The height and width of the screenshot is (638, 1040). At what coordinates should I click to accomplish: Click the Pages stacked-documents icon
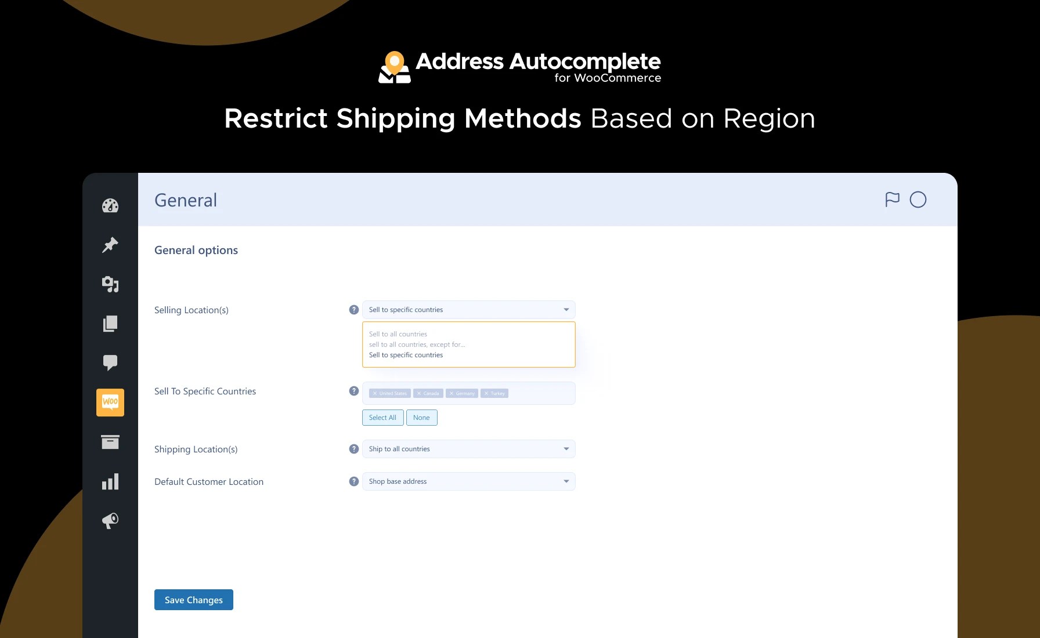click(110, 324)
